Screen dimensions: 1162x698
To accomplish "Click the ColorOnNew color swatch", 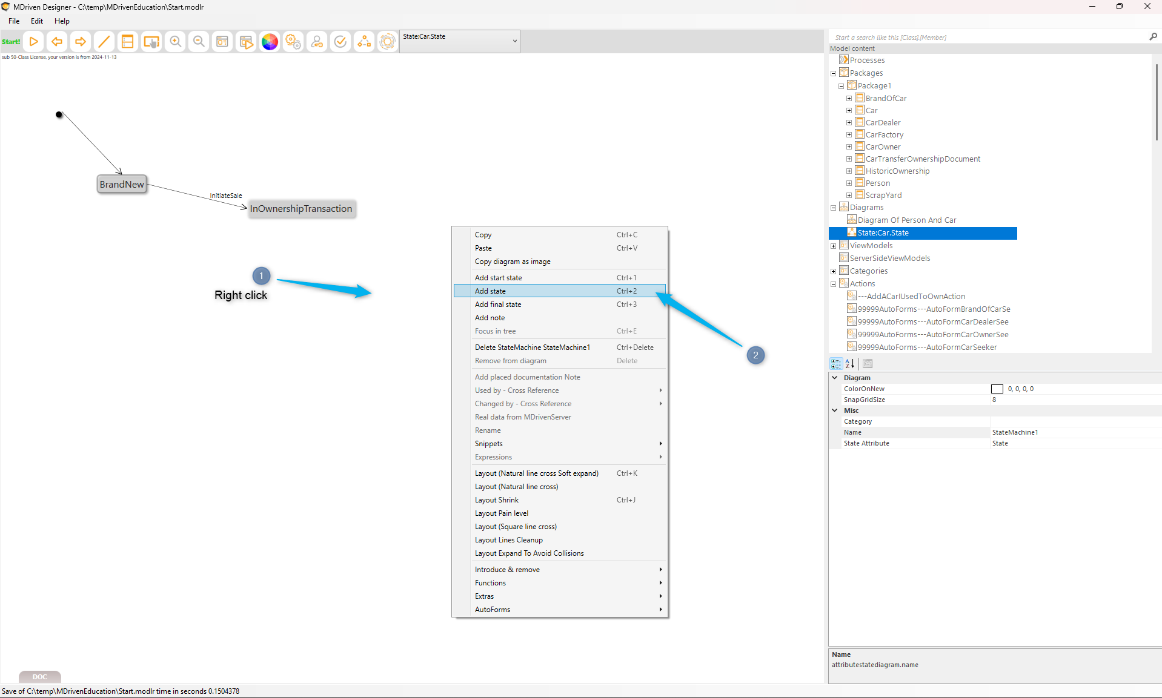I will 997,389.
